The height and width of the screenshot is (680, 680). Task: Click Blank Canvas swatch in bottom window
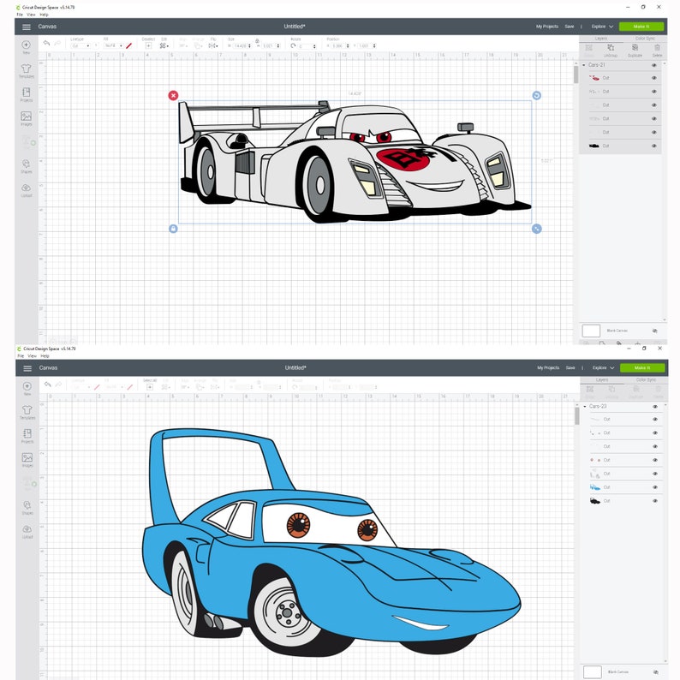pyautogui.click(x=593, y=672)
